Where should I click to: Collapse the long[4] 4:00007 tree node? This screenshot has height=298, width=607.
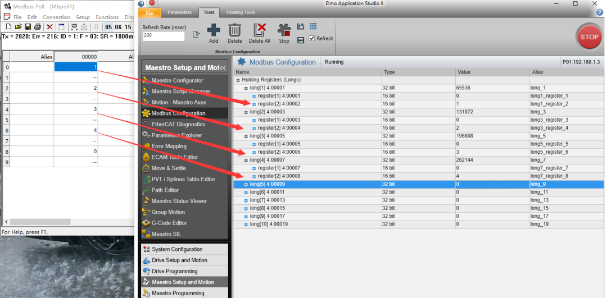246,160
